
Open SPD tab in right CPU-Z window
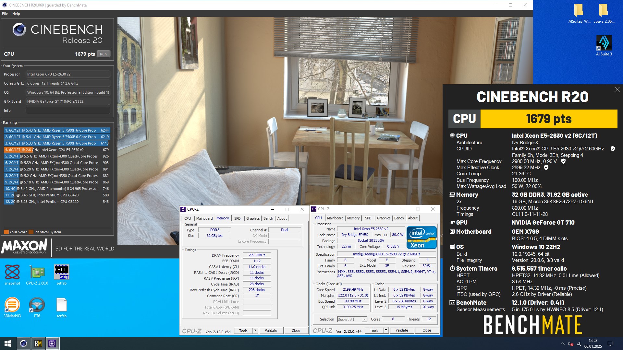point(368,218)
